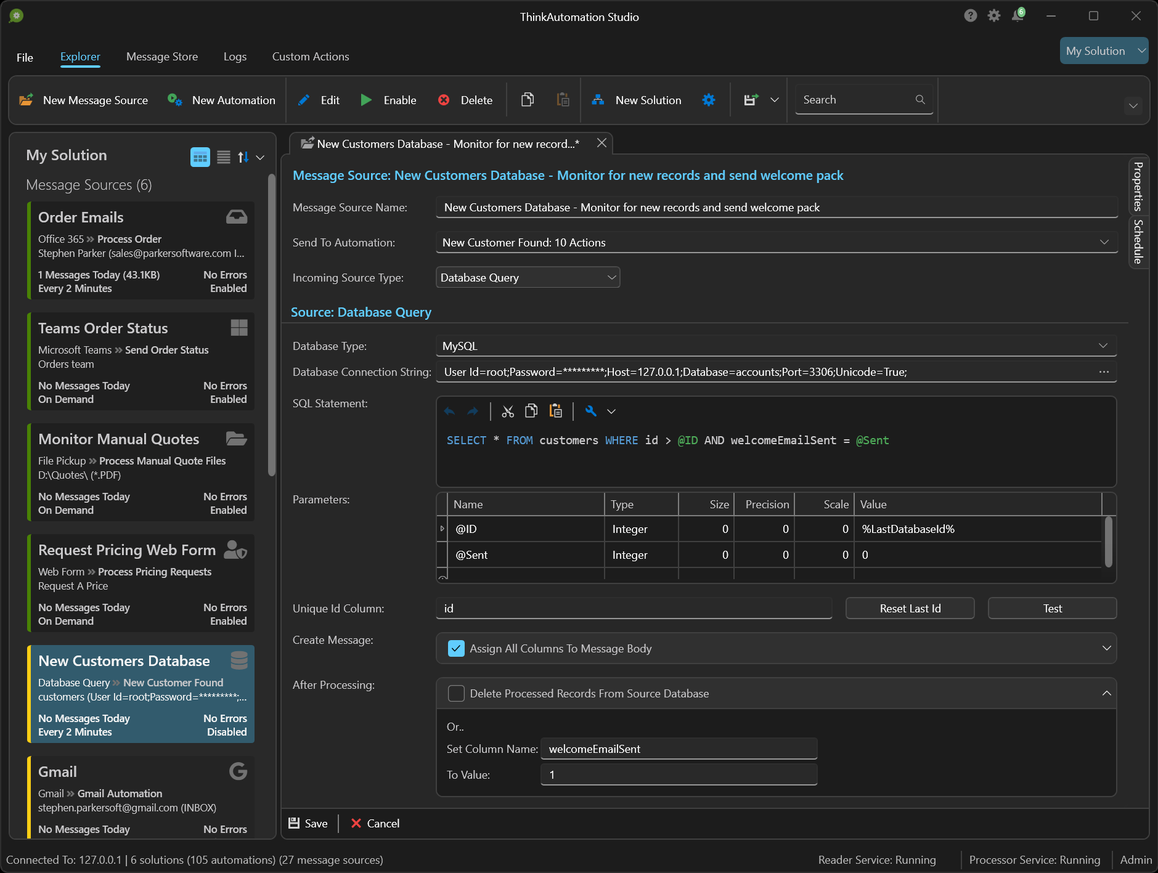Open the Incoming Source Type dropdown

(612, 277)
